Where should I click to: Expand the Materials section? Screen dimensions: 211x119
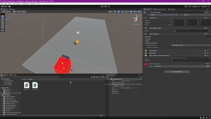(x=144, y=37)
